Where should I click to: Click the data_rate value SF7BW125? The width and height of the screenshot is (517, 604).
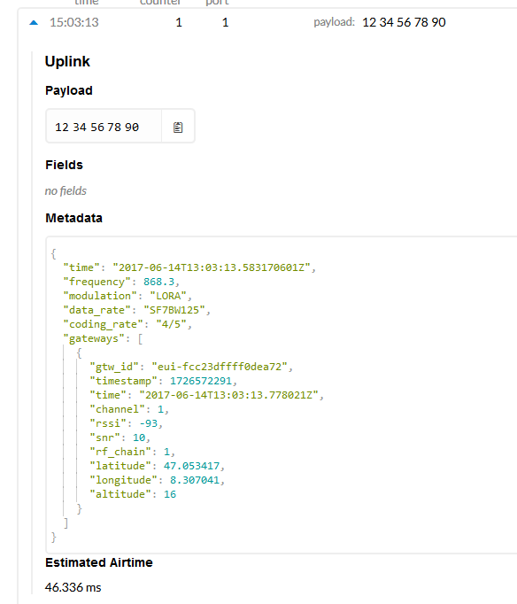[x=174, y=310]
